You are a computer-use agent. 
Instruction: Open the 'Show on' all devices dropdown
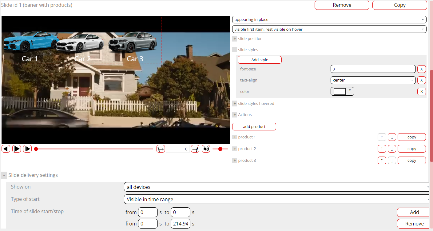276,187
